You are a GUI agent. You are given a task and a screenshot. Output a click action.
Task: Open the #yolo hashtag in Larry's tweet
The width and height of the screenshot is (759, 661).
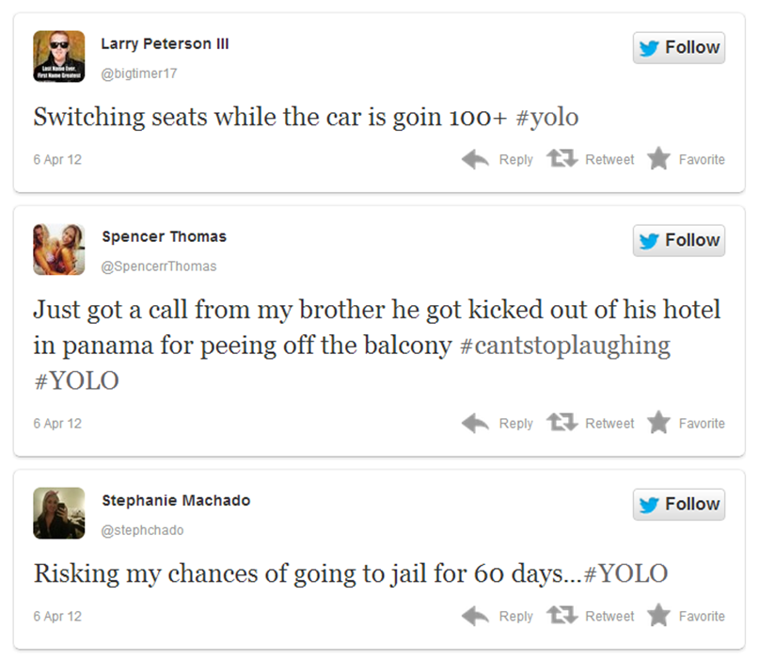(547, 118)
